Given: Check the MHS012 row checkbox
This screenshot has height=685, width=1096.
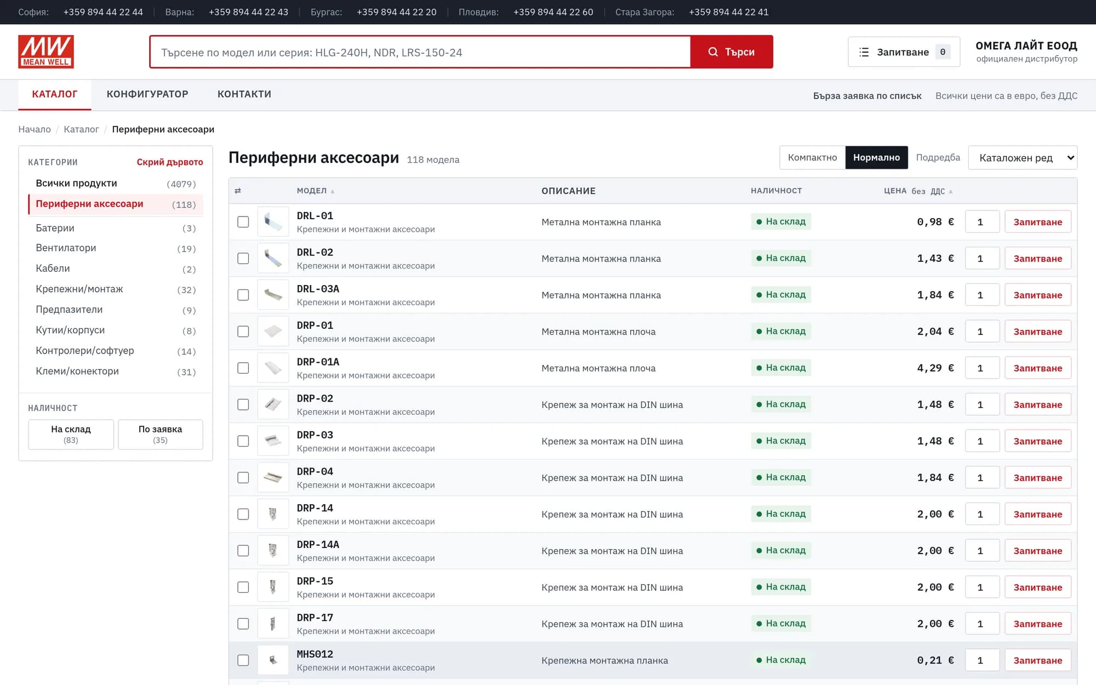Looking at the screenshot, I should pos(243,660).
